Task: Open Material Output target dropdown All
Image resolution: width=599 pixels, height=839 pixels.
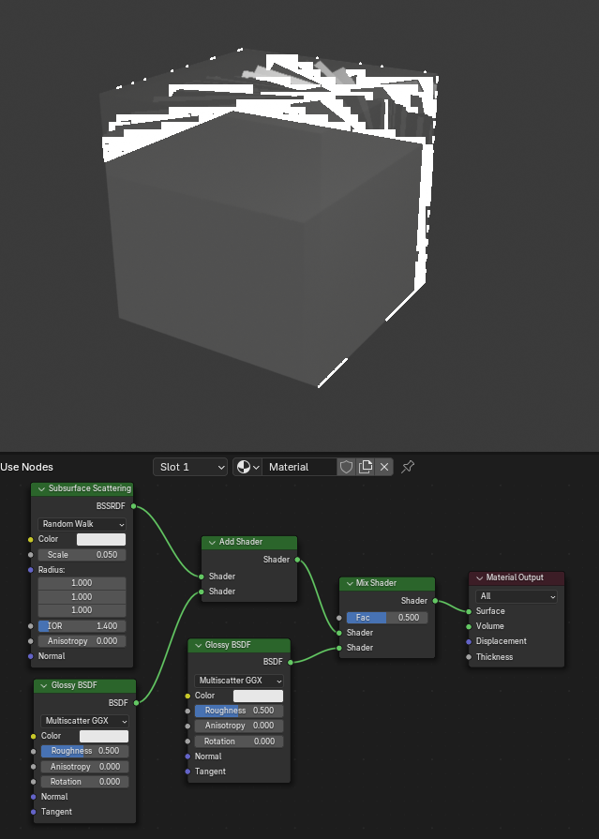Action: point(516,596)
